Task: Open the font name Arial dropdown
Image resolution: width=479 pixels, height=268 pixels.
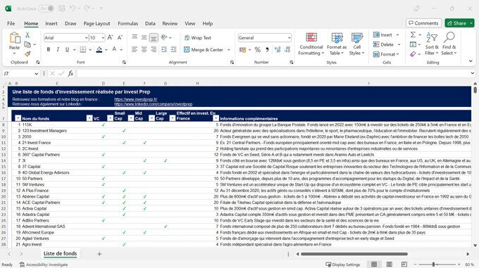Action: tap(86, 37)
